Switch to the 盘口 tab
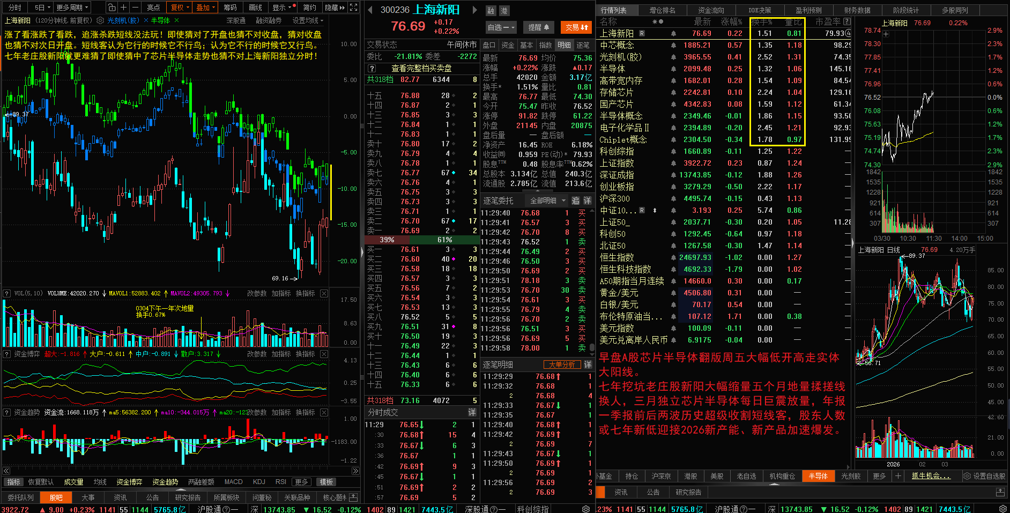The image size is (1010, 513). pyautogui.click(x=489, y=45)
